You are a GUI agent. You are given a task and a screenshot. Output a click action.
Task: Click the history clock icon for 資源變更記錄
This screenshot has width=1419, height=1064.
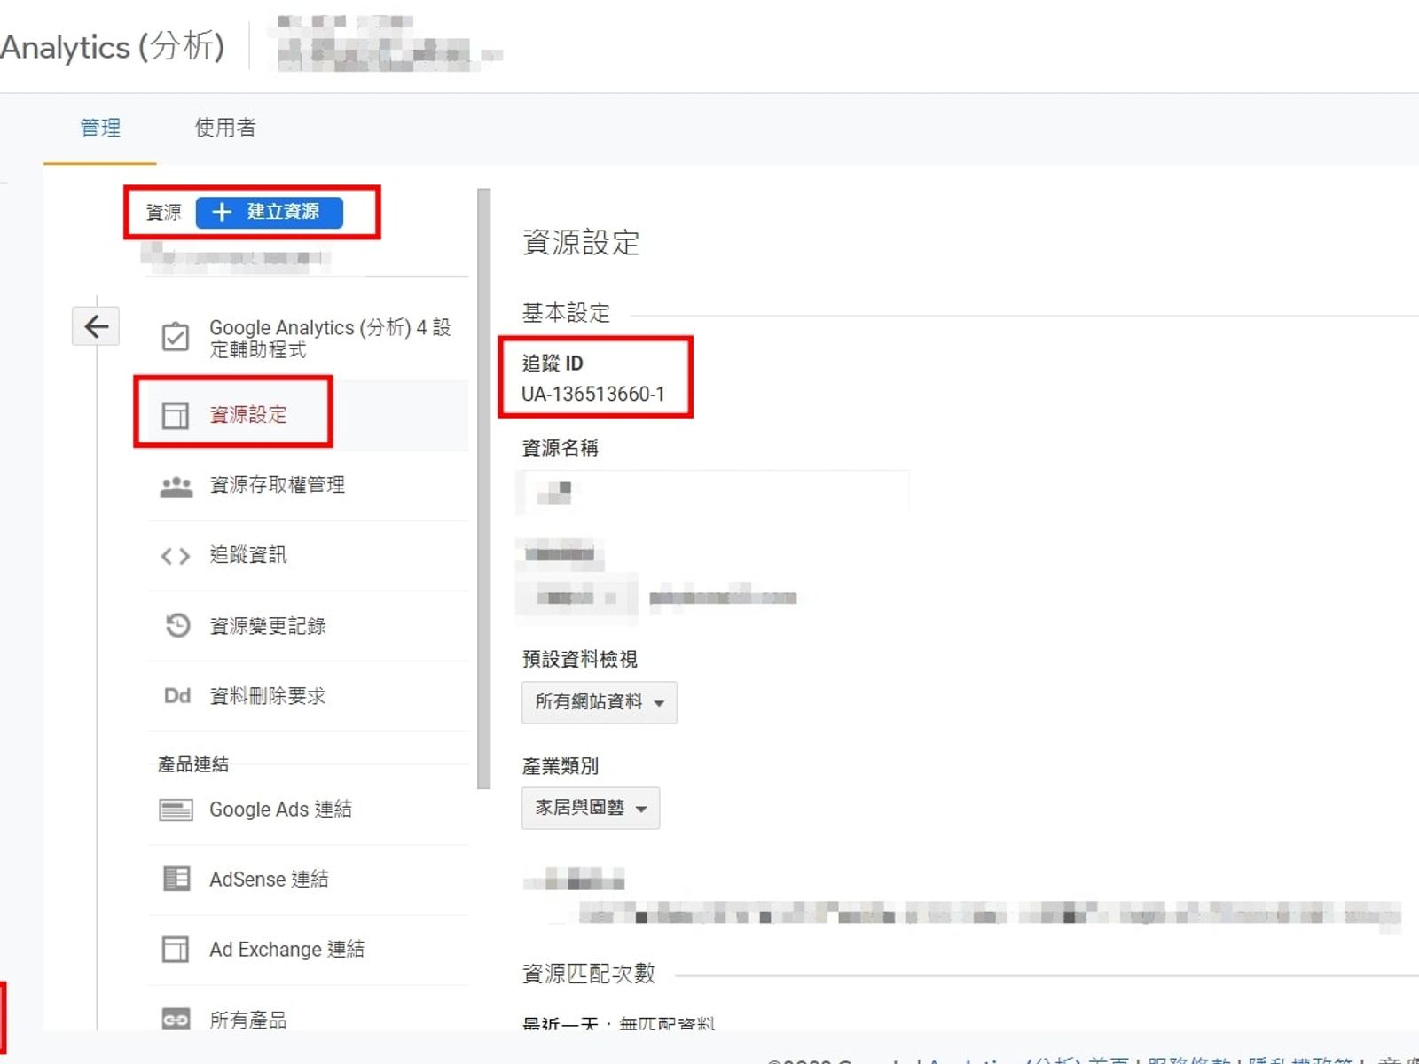click(x=177, y=626)
